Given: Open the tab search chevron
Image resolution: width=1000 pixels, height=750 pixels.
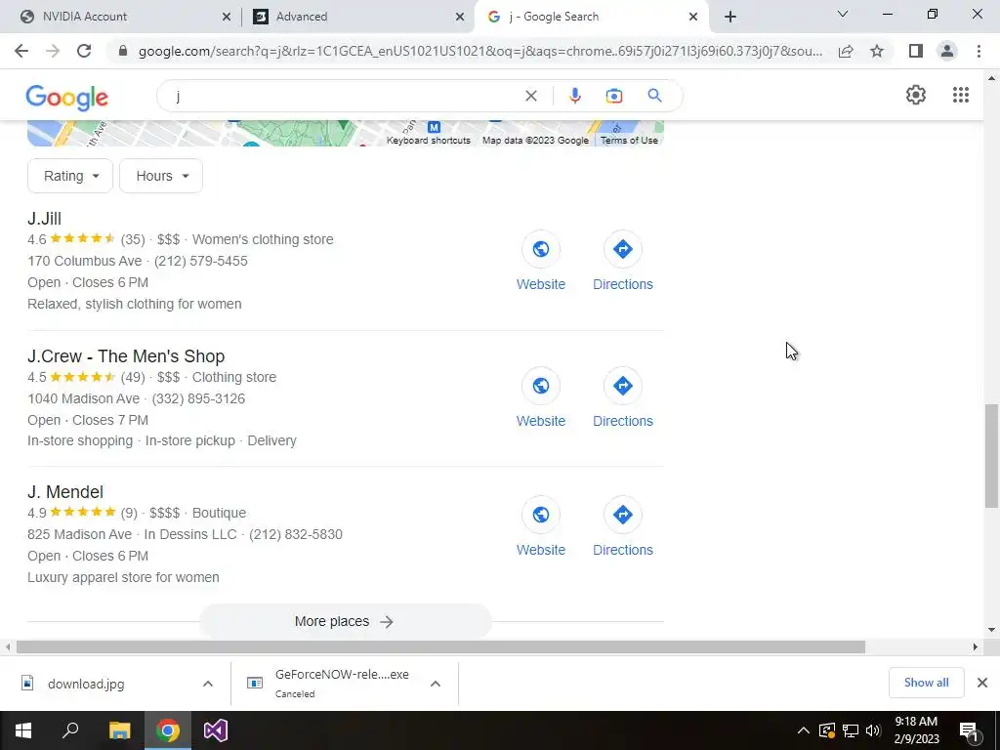Looking at the screenshot, I should coord(843,14).
